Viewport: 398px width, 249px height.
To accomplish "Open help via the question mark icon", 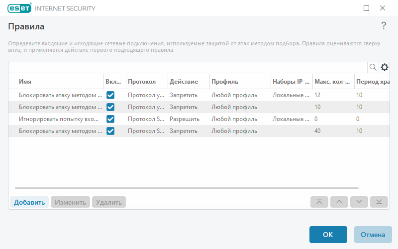I will pos(384,26).
